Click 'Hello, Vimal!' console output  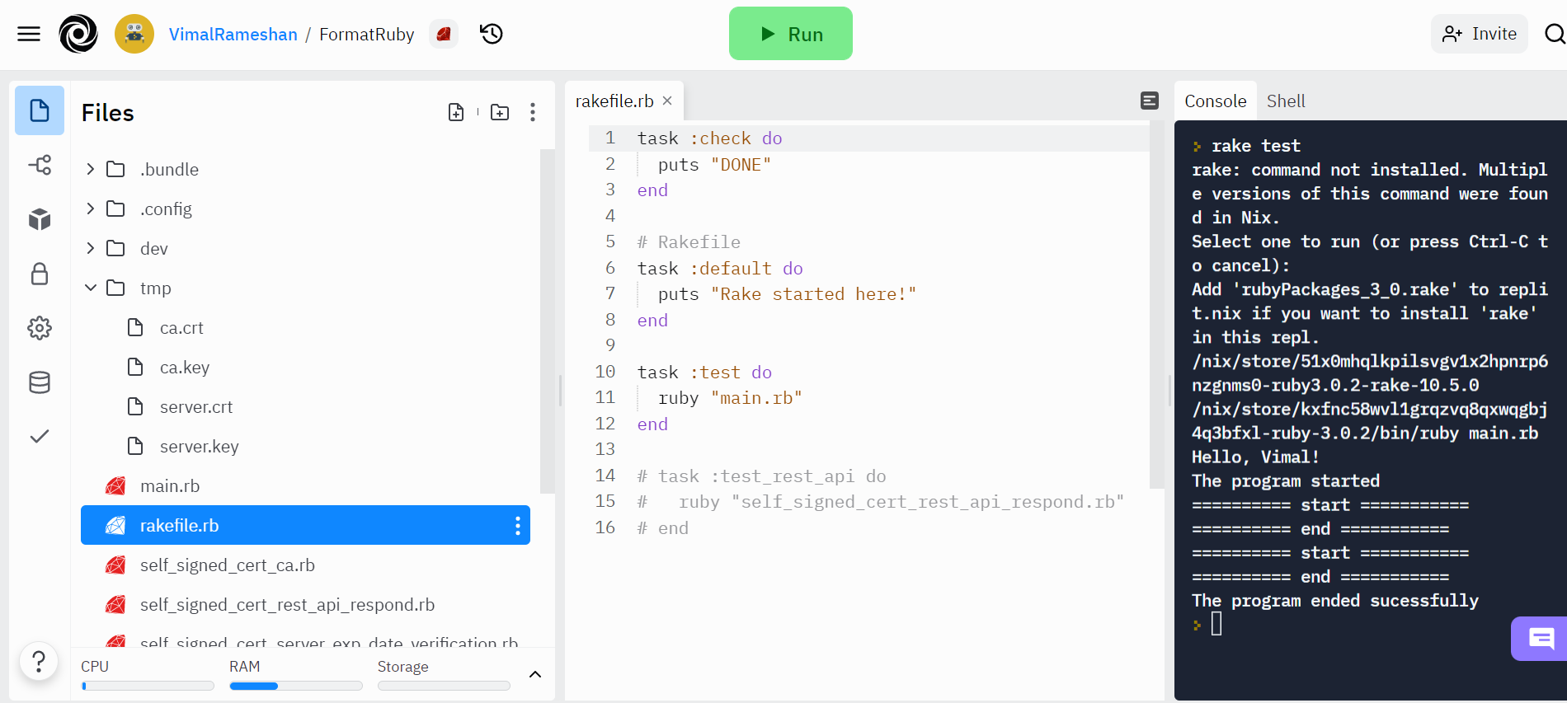click(x=1255, y=457)
